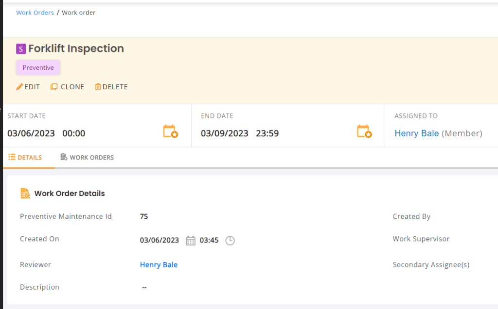Click the Created On date 03/06/2023
Screen dimensions: 498x309
click(x=160, y=240)
